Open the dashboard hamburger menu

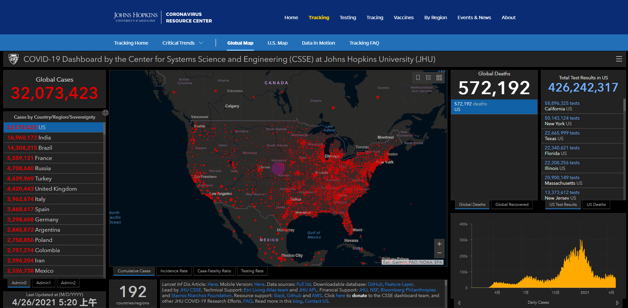pyautogui.click(x=619, y=59)
